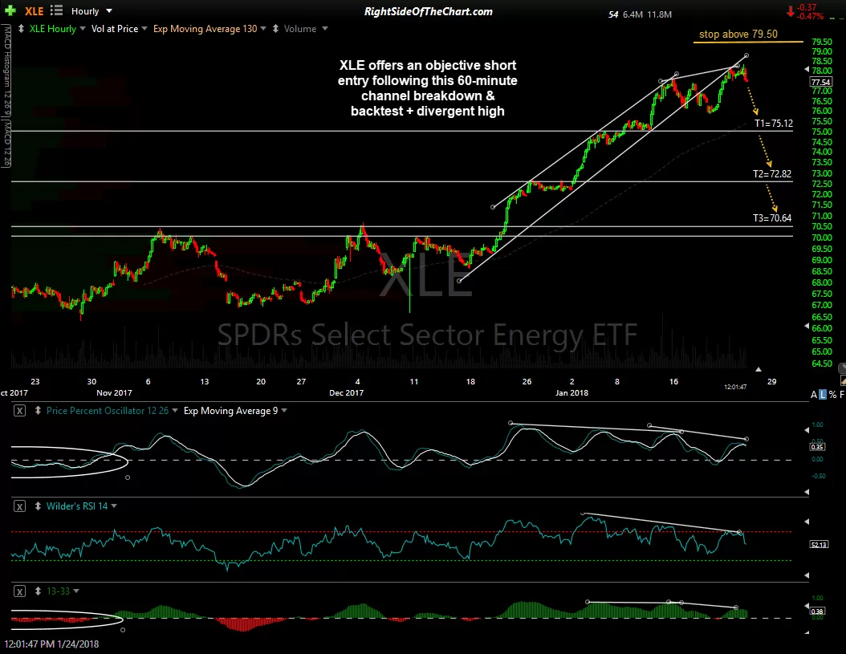Open Wilder's RSI 14 dropdown menu
Image resolution: width=846 pixels, height=654 pixels.
tap(114, 506)
